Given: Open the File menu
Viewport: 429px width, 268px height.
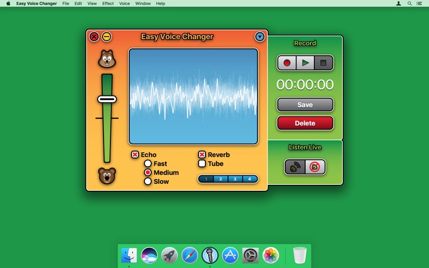Looking at the screenshot, I should tap(65, 4).
